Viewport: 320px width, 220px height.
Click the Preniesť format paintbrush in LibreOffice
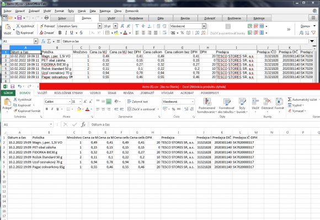[x=47, y=26]
